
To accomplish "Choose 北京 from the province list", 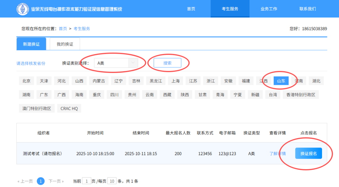I will (x=26, y=81).
